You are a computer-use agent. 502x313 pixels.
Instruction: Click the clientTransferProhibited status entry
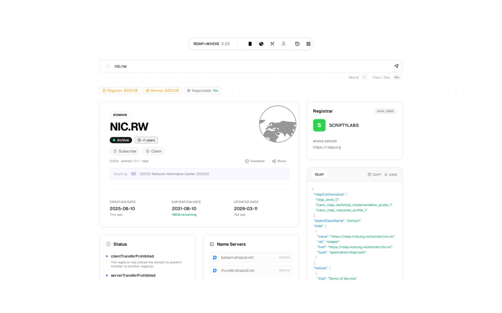click(x=132, y=256)
